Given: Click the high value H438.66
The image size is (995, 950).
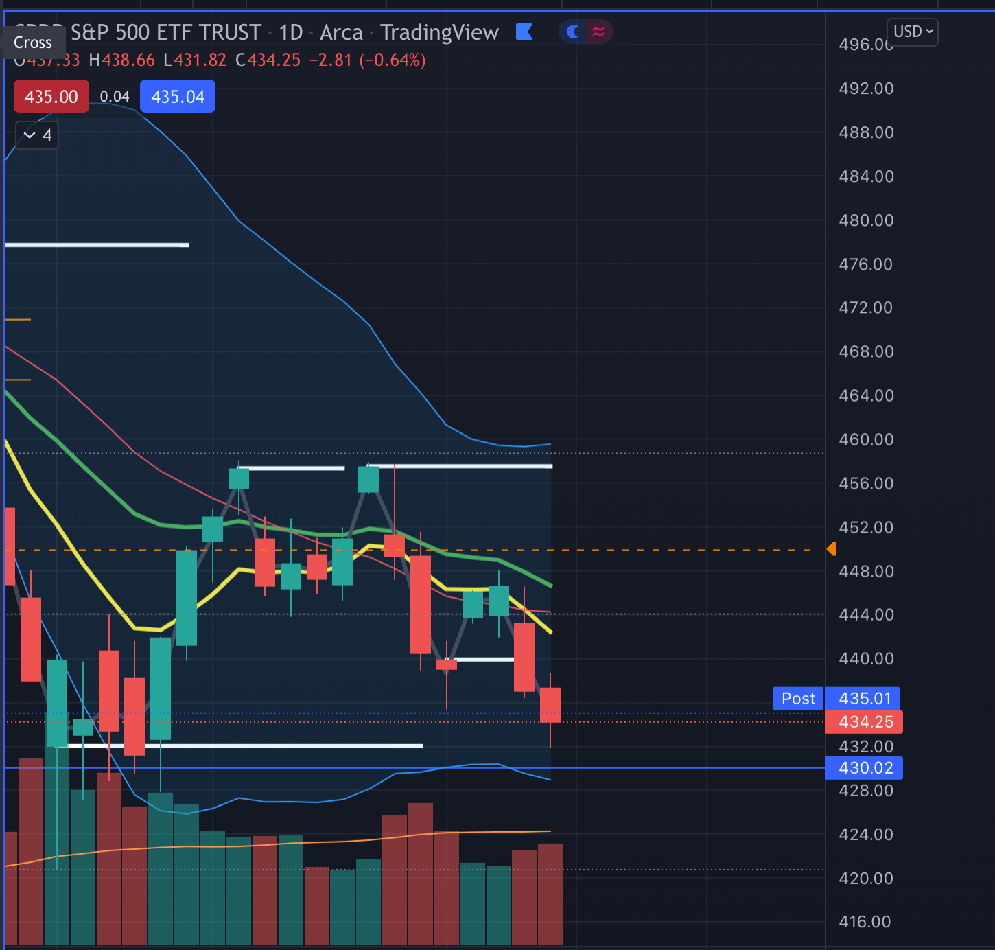Looking at the screenshot, I should 122,60.
